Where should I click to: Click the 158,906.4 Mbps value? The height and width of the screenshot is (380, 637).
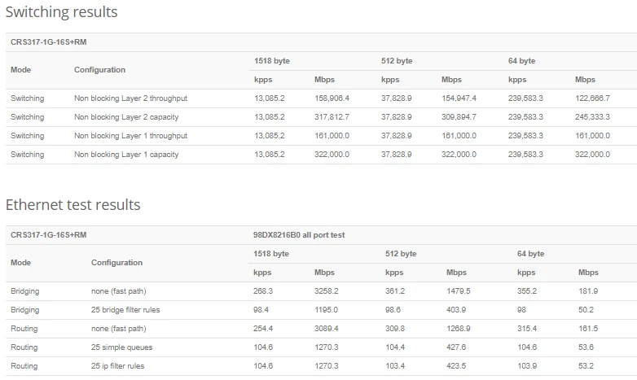pos(332,98)
